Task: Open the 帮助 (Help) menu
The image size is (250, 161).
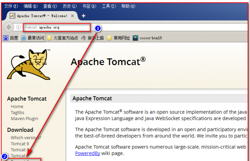Action: (128, 6)
